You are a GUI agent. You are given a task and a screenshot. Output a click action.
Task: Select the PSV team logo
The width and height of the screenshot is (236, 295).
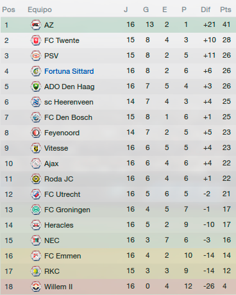pos(36,56)
